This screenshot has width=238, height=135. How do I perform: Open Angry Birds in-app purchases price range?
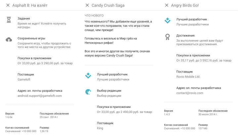[204, 61]
